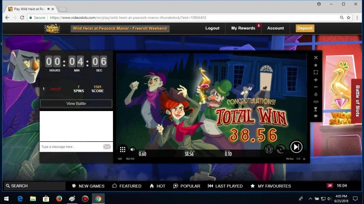The width and height of the screenshot is (364, 204).
Task: Open game settings gear icon
Action: point(304,159)
